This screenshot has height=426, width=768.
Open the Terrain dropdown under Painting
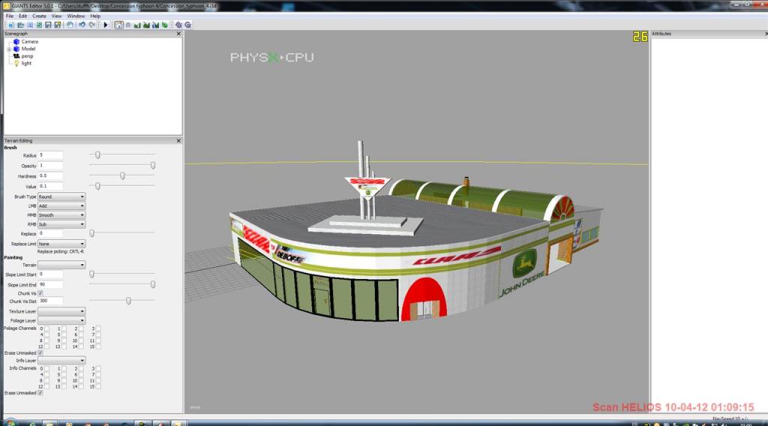coord(61,265)
